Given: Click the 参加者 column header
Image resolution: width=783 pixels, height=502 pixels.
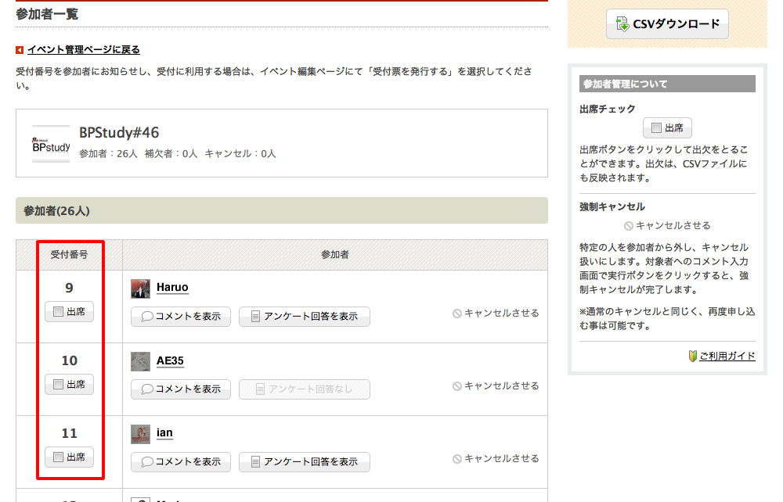Looking at the screenshot, I should (x=335, y=255).
